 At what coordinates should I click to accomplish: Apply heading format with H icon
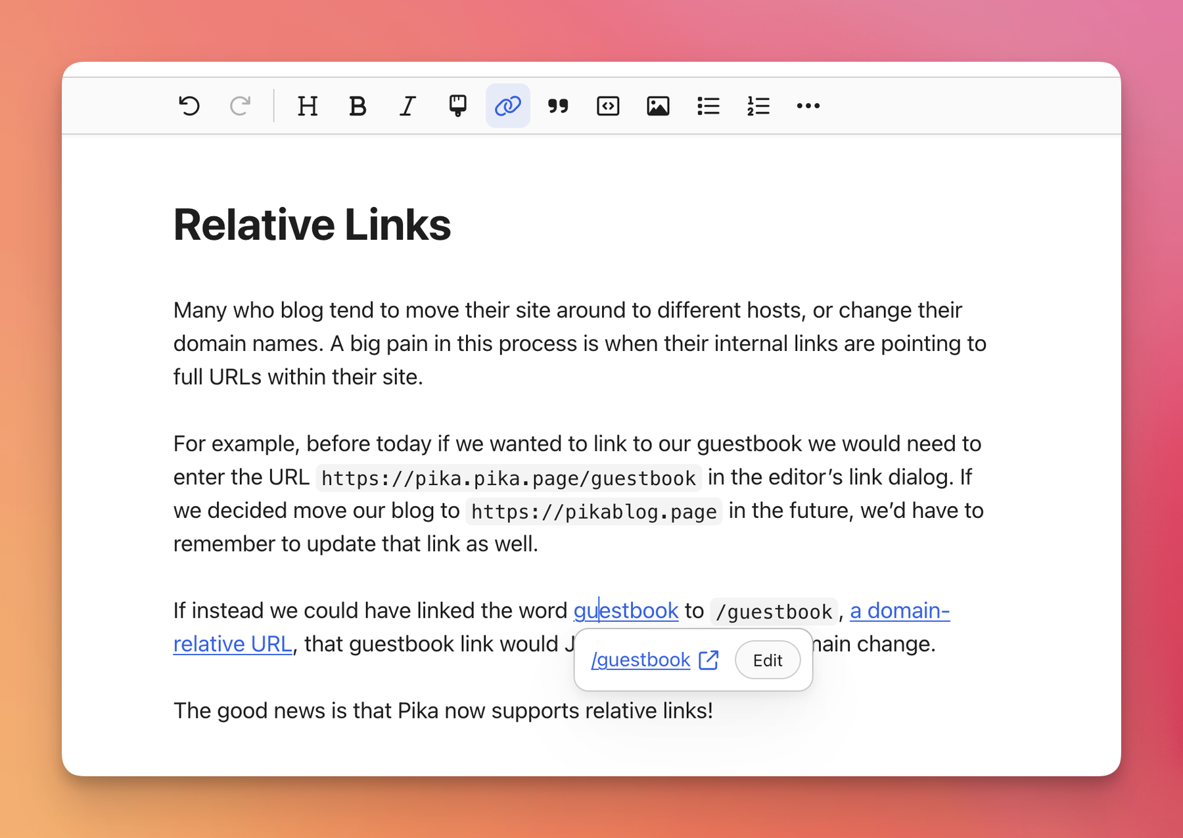[307, 106]
